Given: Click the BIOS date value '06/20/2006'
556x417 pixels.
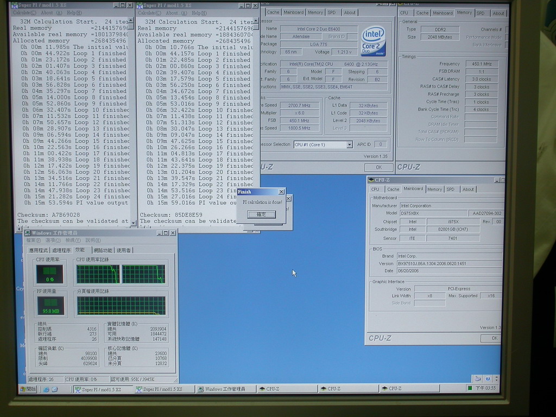Looking at the screenshot, I should click(x=449, y=271).
